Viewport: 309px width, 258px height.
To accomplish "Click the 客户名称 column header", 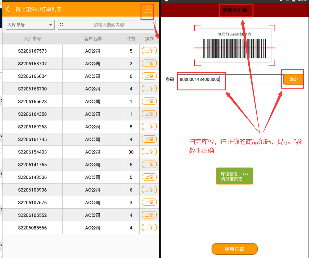I will click(x=93, y=39).
